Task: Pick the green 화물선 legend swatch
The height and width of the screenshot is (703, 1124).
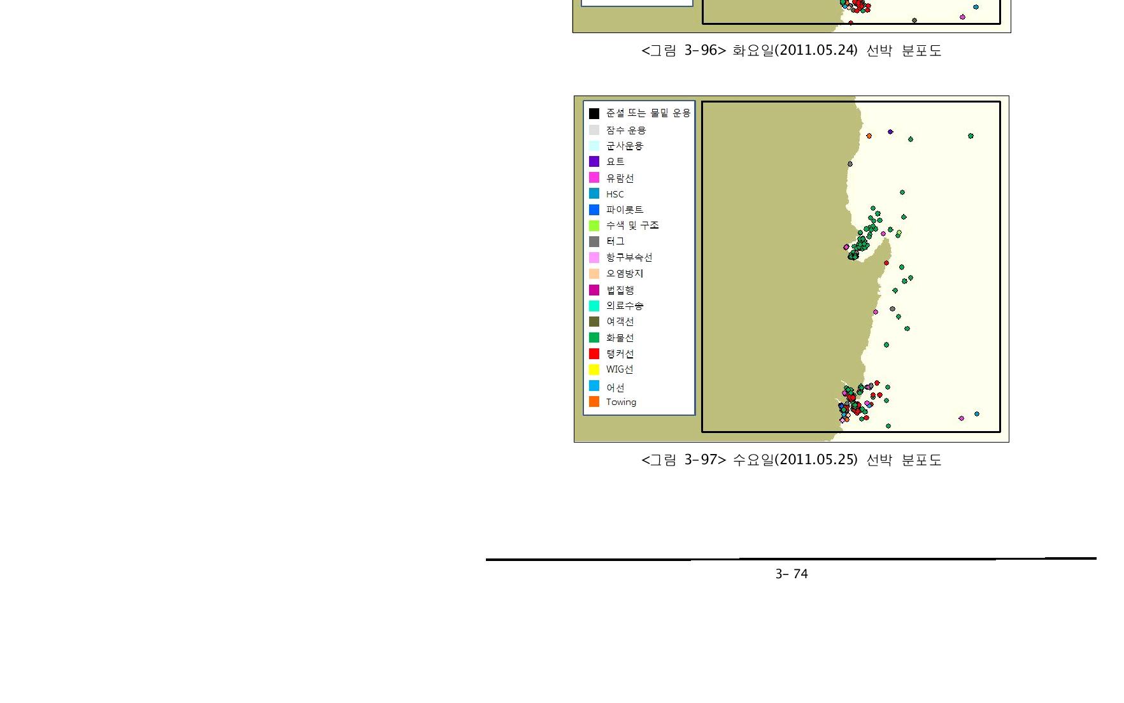Action: pyautogui.click(x=594, y=337)
